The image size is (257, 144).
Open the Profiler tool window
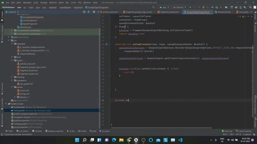[x=82, y=131]
